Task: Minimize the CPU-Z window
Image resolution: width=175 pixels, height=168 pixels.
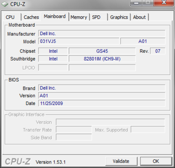Action: point(136,3)
